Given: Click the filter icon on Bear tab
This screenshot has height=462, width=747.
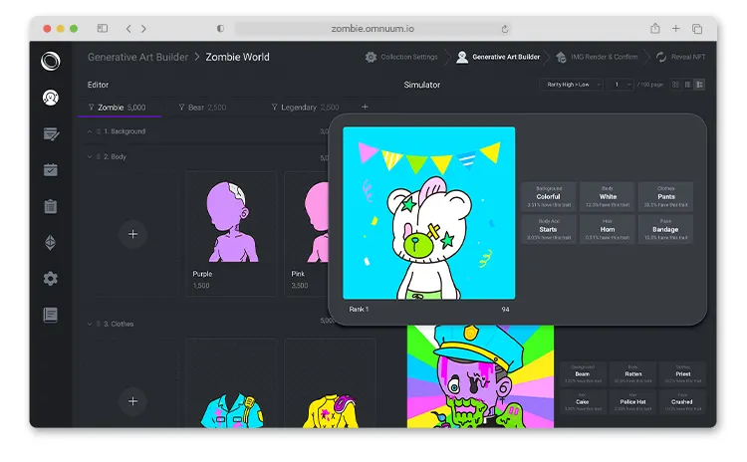Looking at the screenshot, I should (x=181, y=108).
